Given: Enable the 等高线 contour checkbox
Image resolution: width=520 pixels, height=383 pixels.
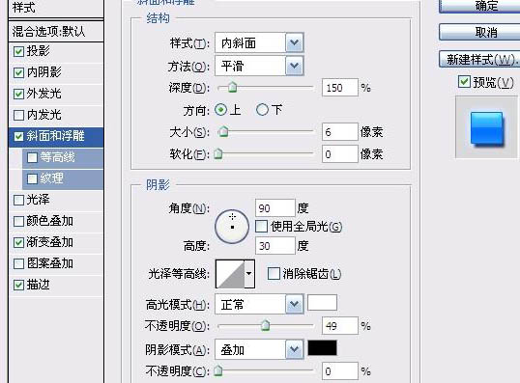Looking at the screenshot, I should click(32, 157).
